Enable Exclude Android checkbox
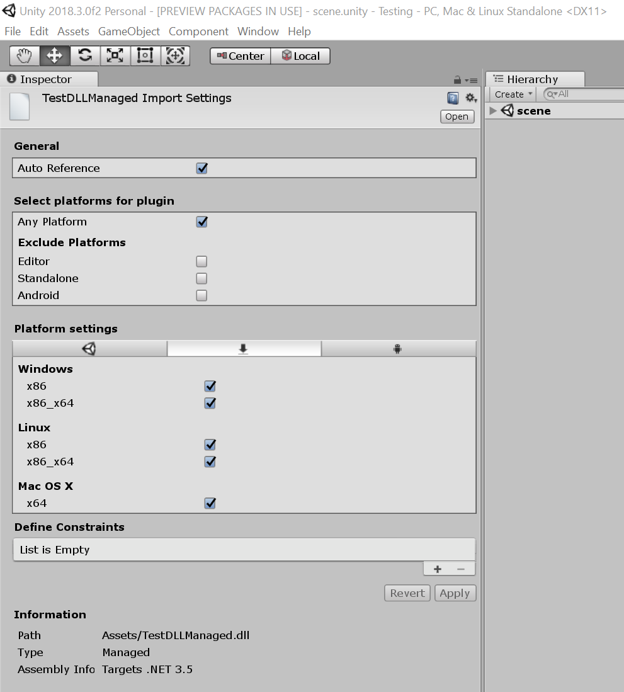 [201, 295]
